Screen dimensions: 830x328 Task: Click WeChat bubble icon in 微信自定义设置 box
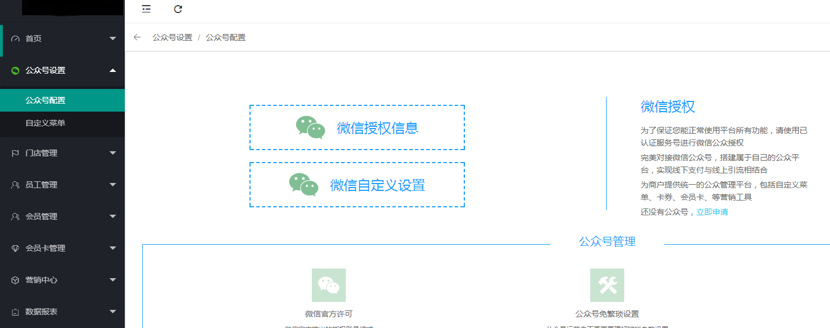pyautogui.click(x=304, y=185)
